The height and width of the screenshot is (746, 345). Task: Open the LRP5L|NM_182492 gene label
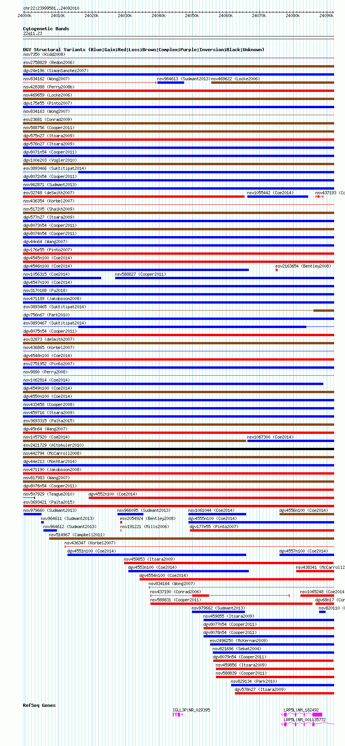tap(302, 710)
